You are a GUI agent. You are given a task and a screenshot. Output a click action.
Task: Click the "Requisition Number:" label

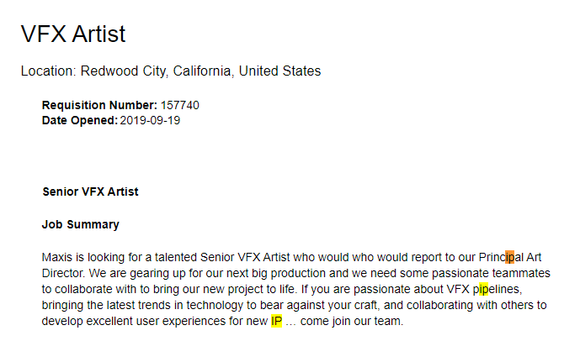click(x=99, y=106)
